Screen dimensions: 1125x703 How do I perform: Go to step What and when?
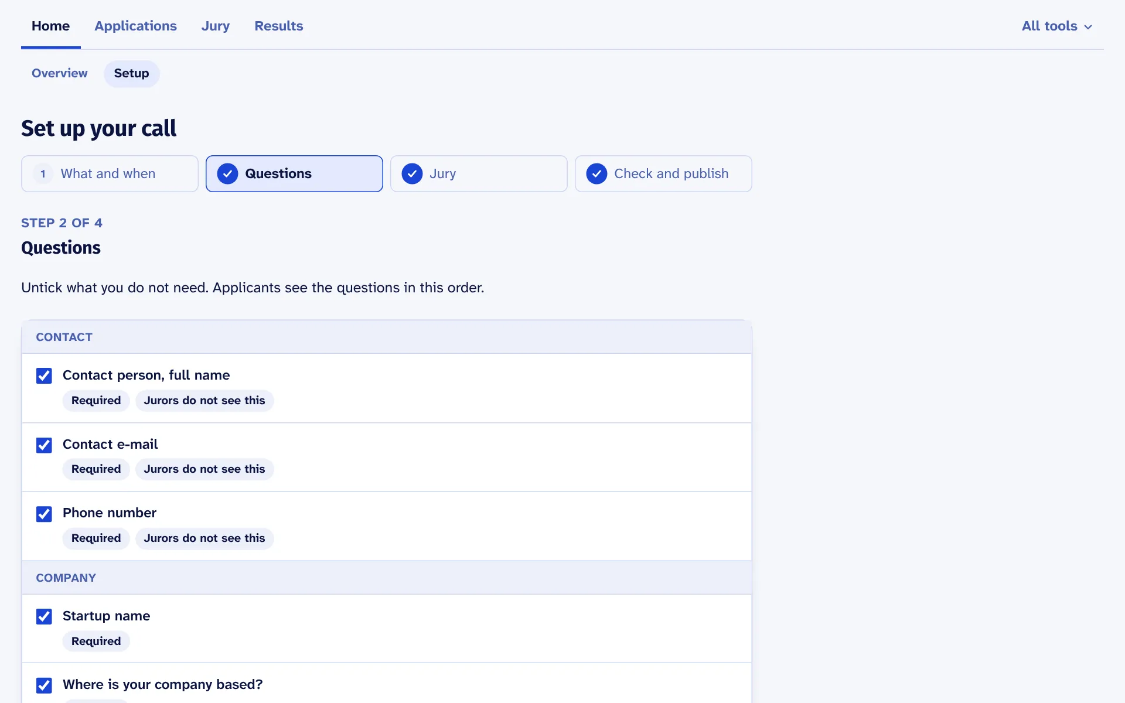pos(110,173)
